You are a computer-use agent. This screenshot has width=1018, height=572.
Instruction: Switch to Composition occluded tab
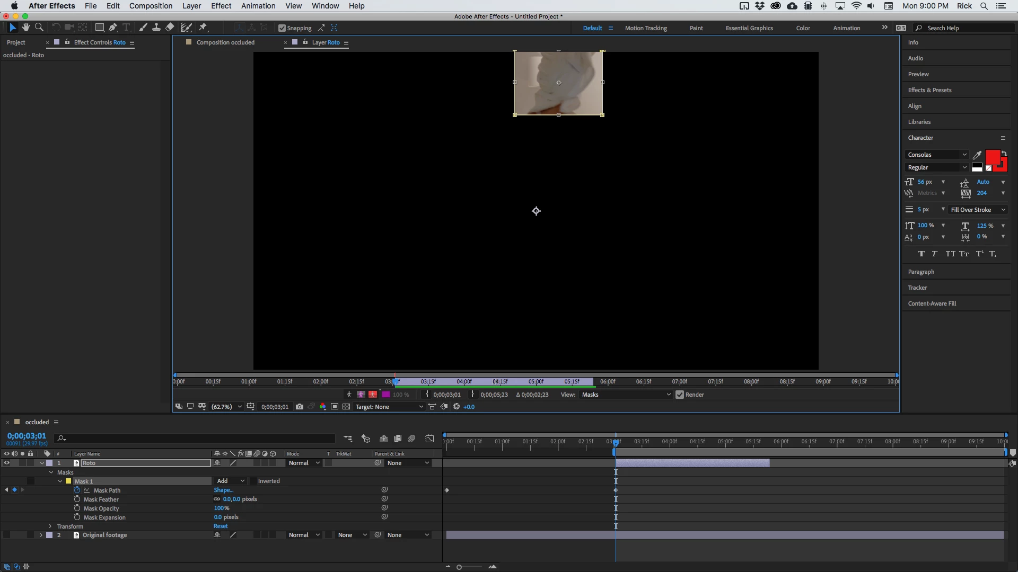(x=225, y=42)
